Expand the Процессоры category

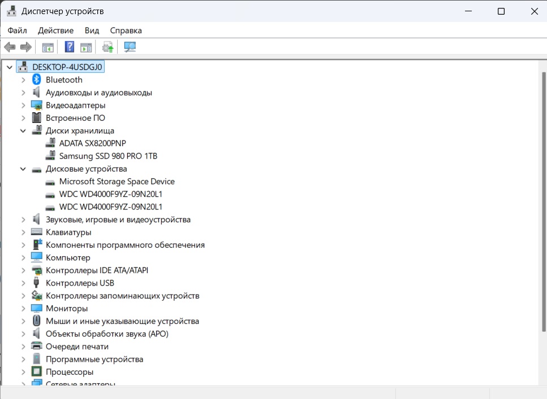click(x=23, y=372)
